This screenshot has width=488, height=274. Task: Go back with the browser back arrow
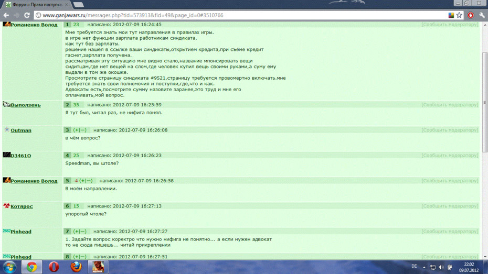click(x=6, y=15)
